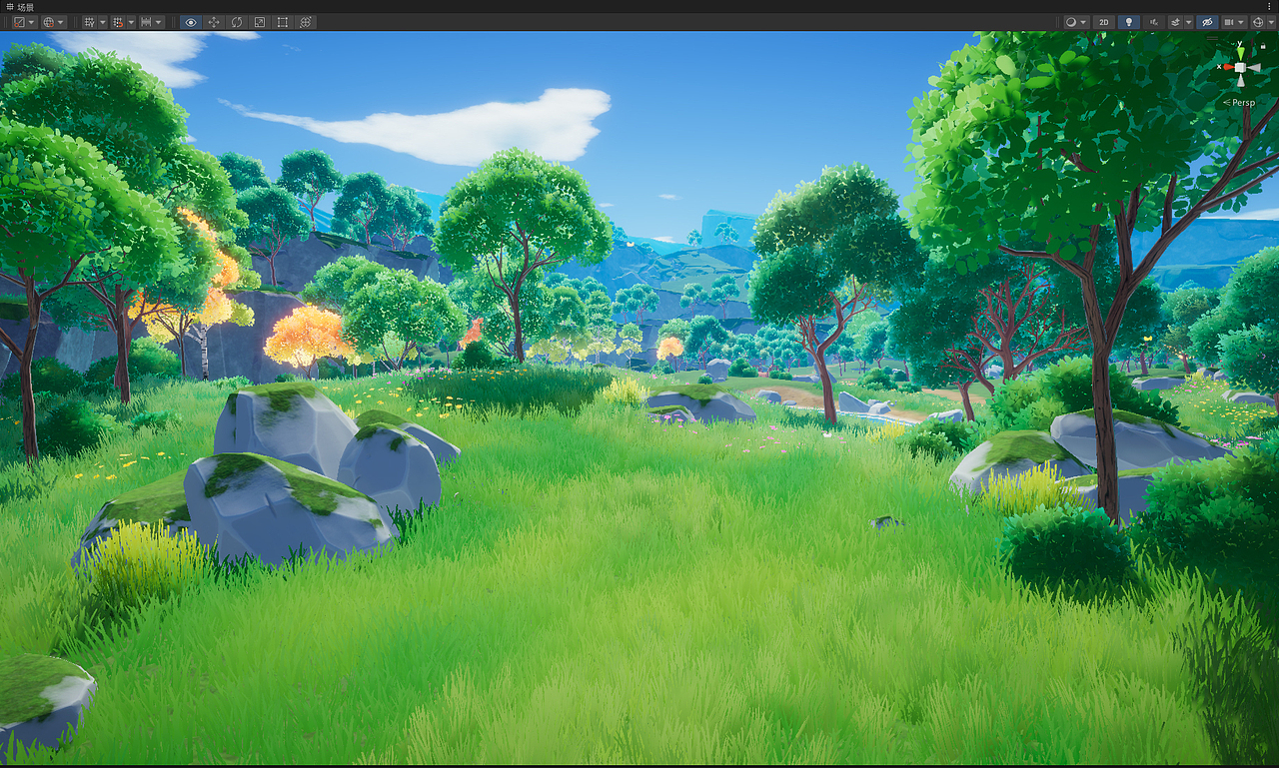Open global/local rotation dropdown arrow

[61, 22]
